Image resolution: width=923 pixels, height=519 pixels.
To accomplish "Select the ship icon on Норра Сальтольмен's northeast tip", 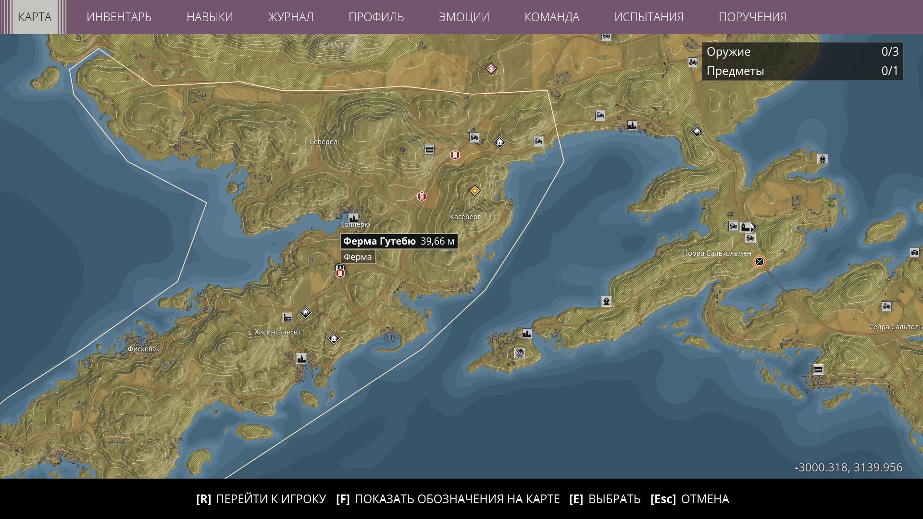I will [x=823, y=159].
